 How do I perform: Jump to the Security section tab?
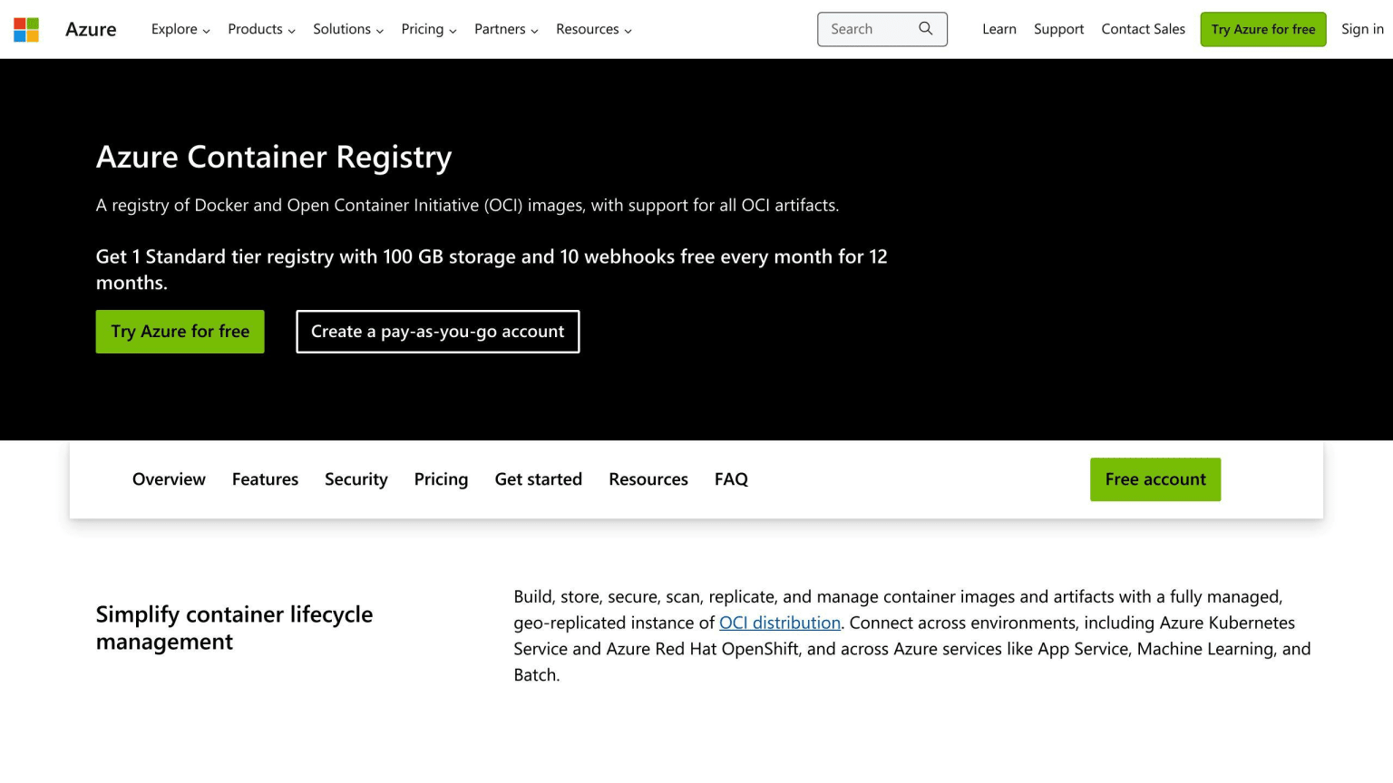click(356, 479)
